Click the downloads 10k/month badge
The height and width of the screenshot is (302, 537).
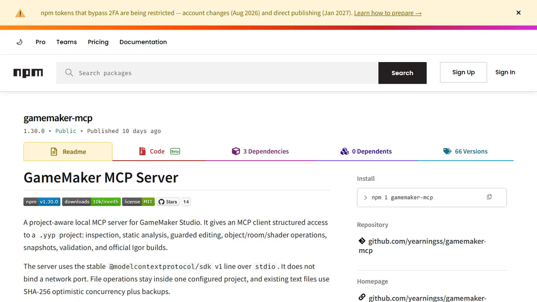91,202
